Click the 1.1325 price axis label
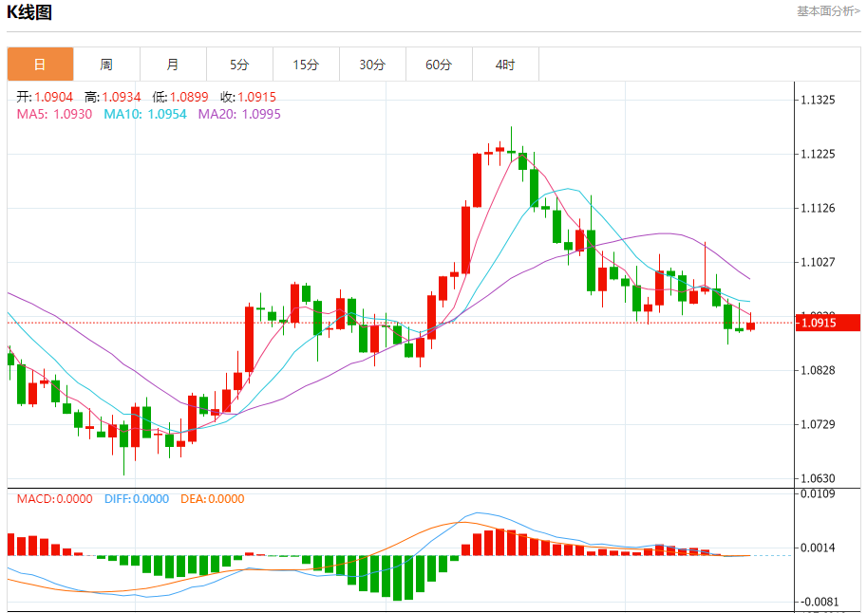Screen dimensions: 867x613 point(818,100)
